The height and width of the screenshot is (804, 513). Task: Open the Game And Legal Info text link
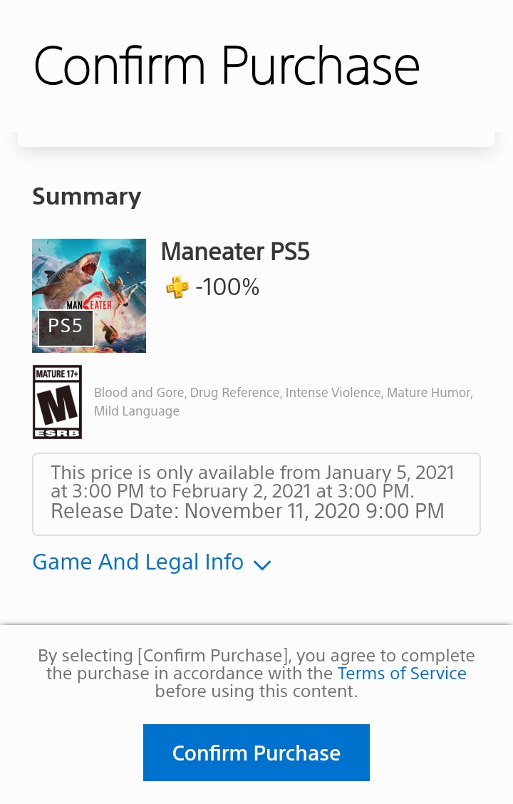138,562
